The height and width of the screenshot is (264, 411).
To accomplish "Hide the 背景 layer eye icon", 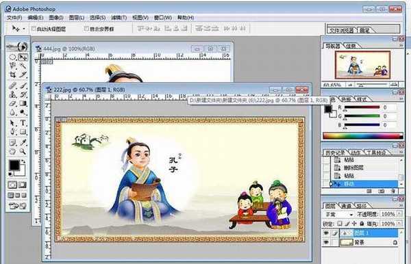I will coord(326,243).
